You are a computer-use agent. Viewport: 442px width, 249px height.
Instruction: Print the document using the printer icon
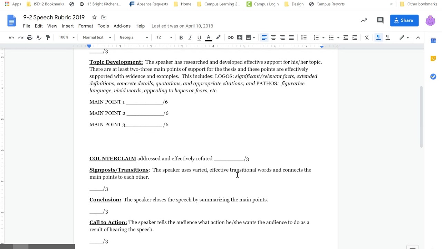(x=30, y=37)
